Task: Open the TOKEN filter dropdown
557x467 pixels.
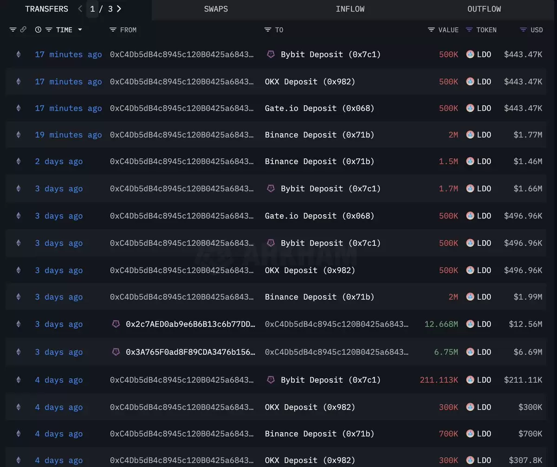Action: [469, 30]
